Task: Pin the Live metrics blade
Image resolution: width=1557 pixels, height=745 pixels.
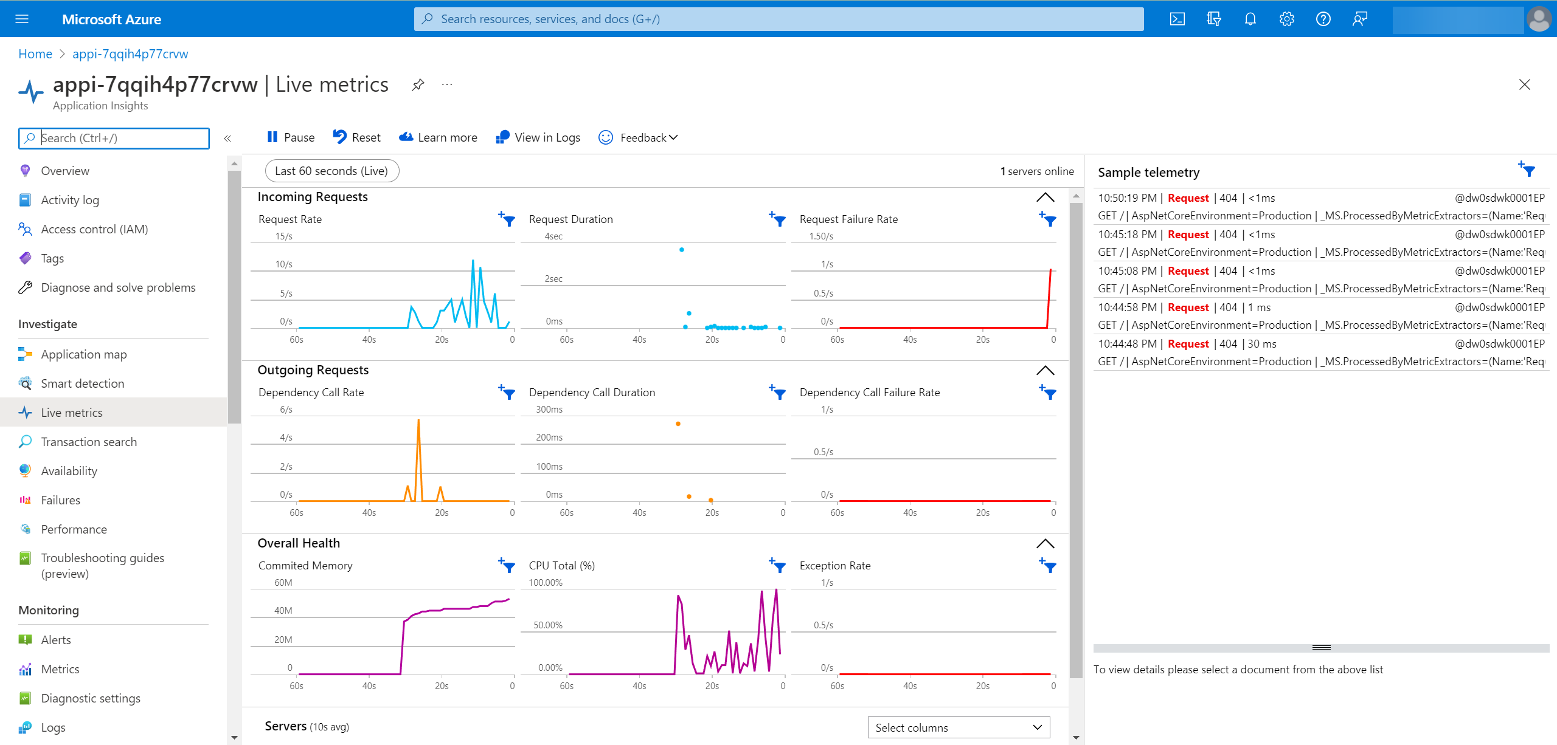Action: (418, 84)
